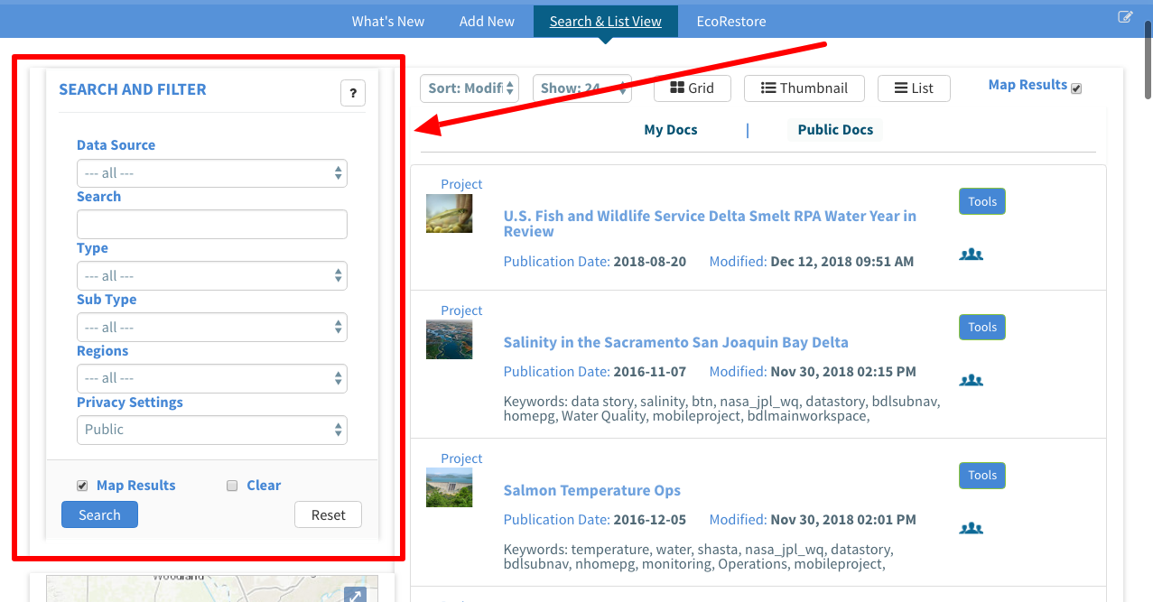Open the help question mark button
This screenshot has width=1153, height=602.
point(353,93)
